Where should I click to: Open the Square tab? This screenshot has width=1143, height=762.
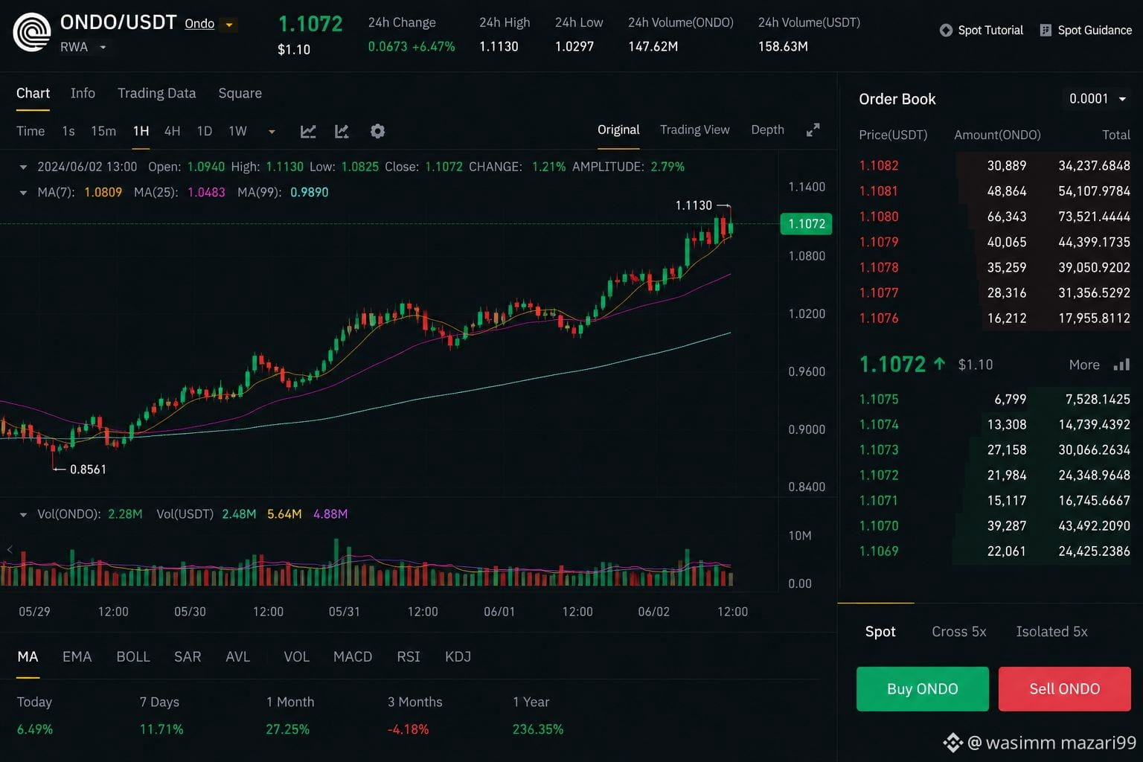tap(240, 93)
